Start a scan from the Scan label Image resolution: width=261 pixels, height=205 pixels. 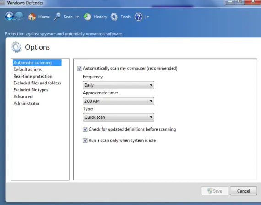[68, 17]
